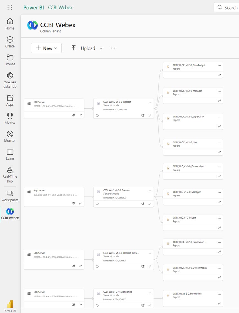Show impact on second SQL Server card

(x=73, y=203)
